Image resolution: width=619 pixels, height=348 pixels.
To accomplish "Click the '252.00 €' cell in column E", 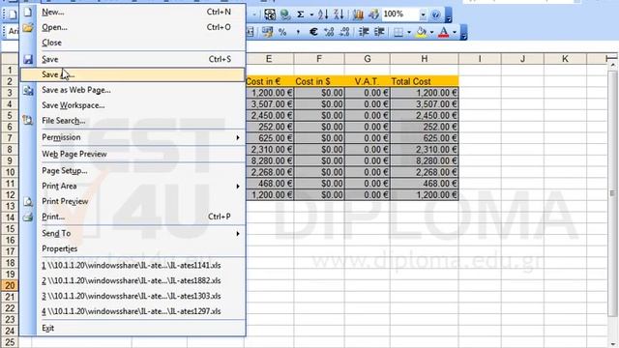I will [270, 127].
